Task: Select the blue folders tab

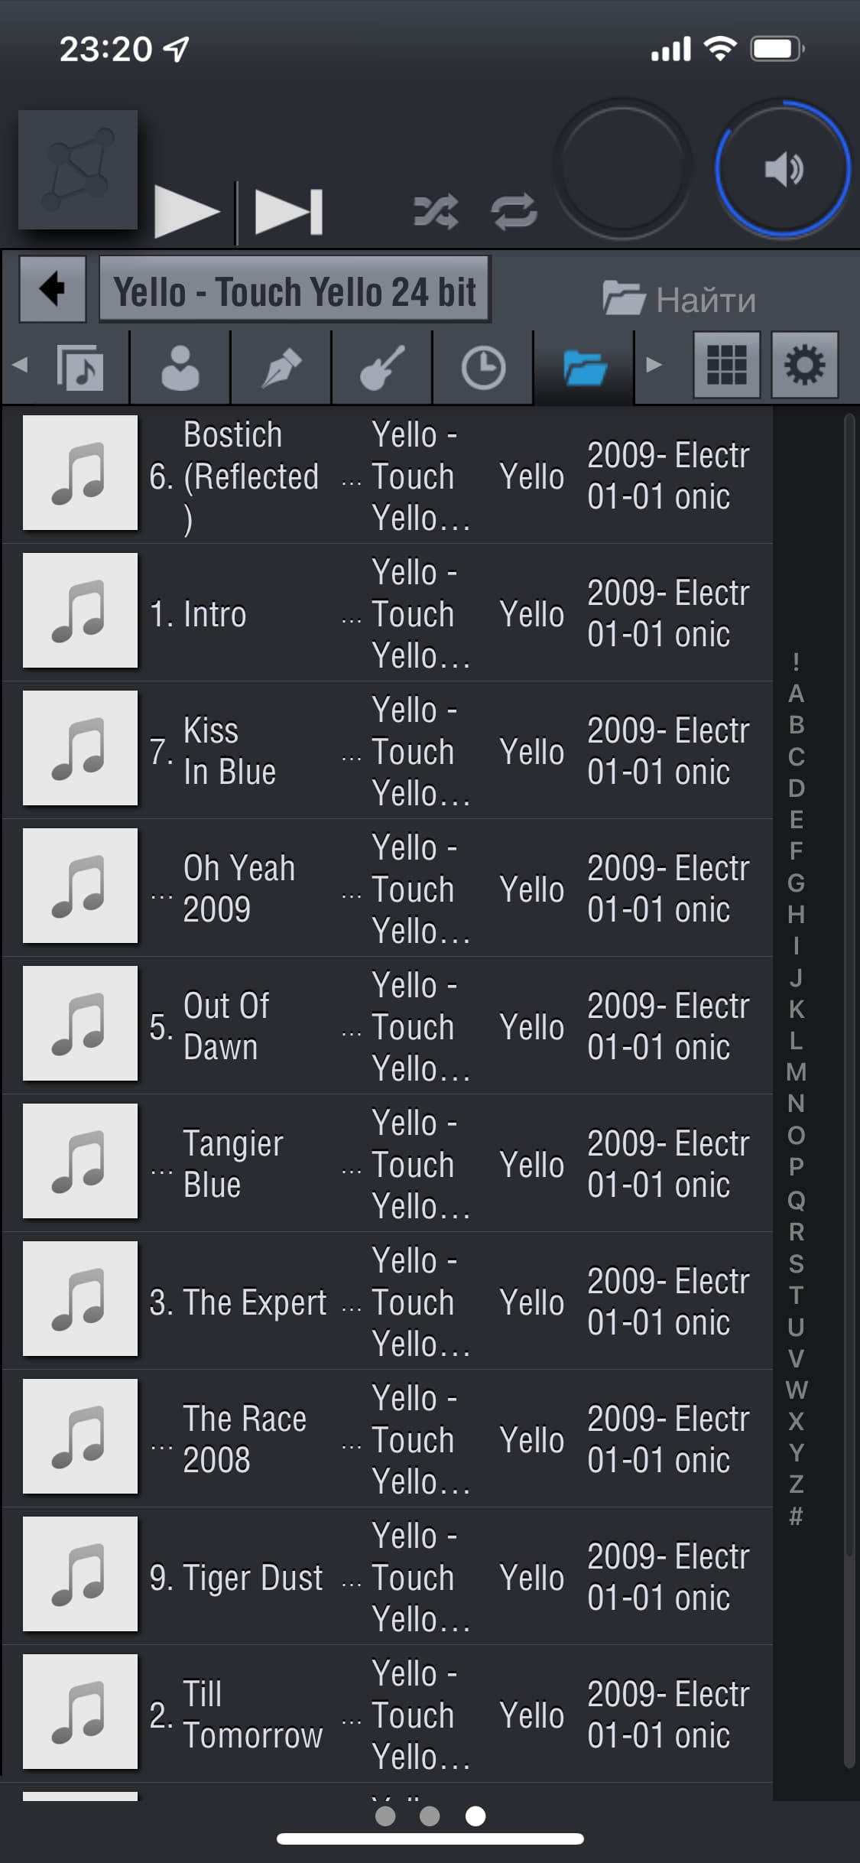Action: click(x=584, y=367)
